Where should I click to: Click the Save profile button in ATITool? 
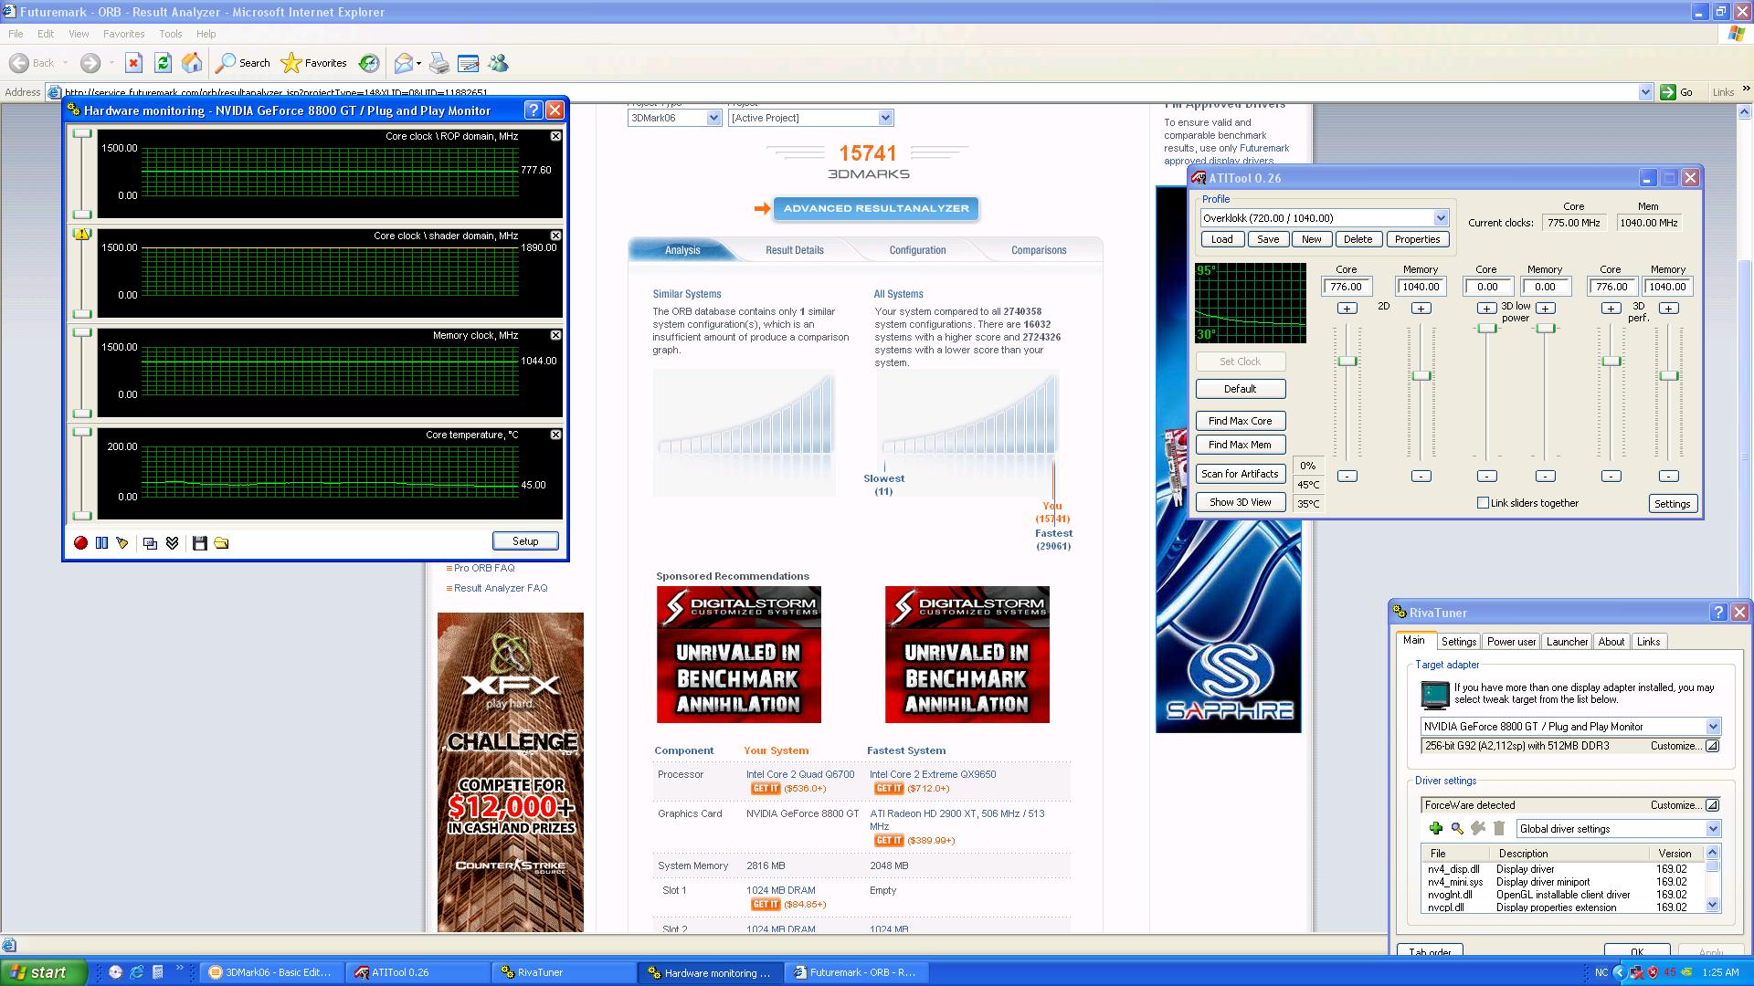1268,239
